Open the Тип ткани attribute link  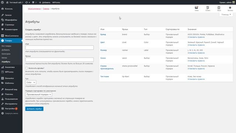pos(105,76)
